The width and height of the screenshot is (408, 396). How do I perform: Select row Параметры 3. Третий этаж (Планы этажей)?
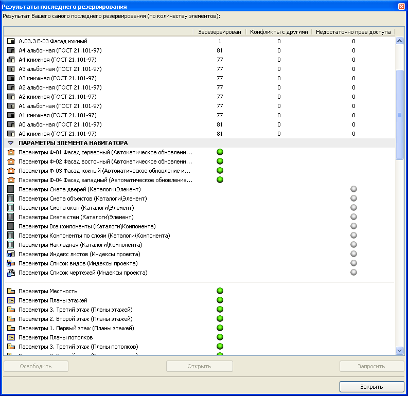pyautogui.click(x=200, y=310)
